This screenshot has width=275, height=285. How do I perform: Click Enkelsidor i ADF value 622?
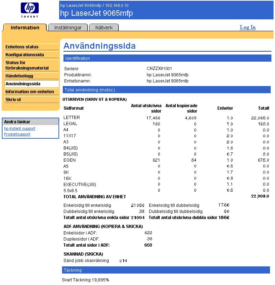pyautogui.click(x=148, y=233)
